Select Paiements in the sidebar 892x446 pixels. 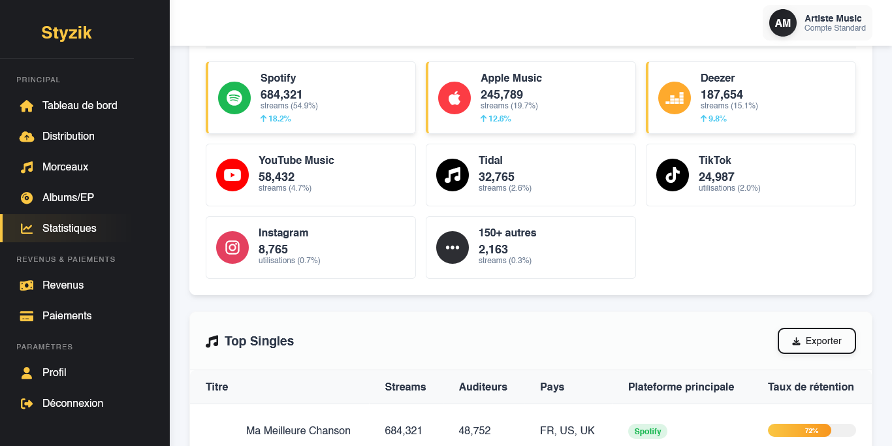coord(67,316)
